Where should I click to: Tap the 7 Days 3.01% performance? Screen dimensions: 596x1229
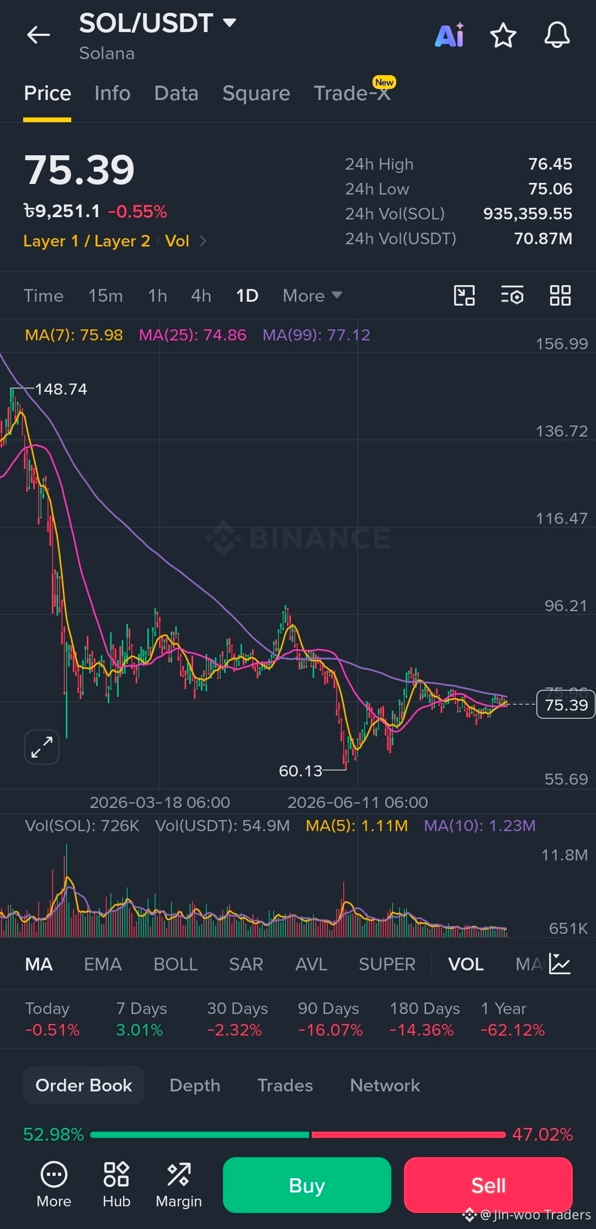click(x=141, y=1019)
